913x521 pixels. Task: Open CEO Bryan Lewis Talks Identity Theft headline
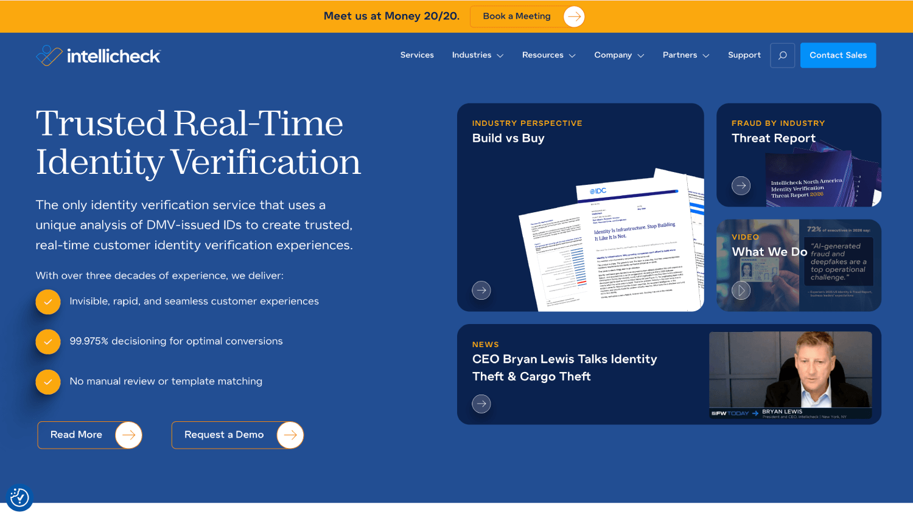click(x=565, y=368)
